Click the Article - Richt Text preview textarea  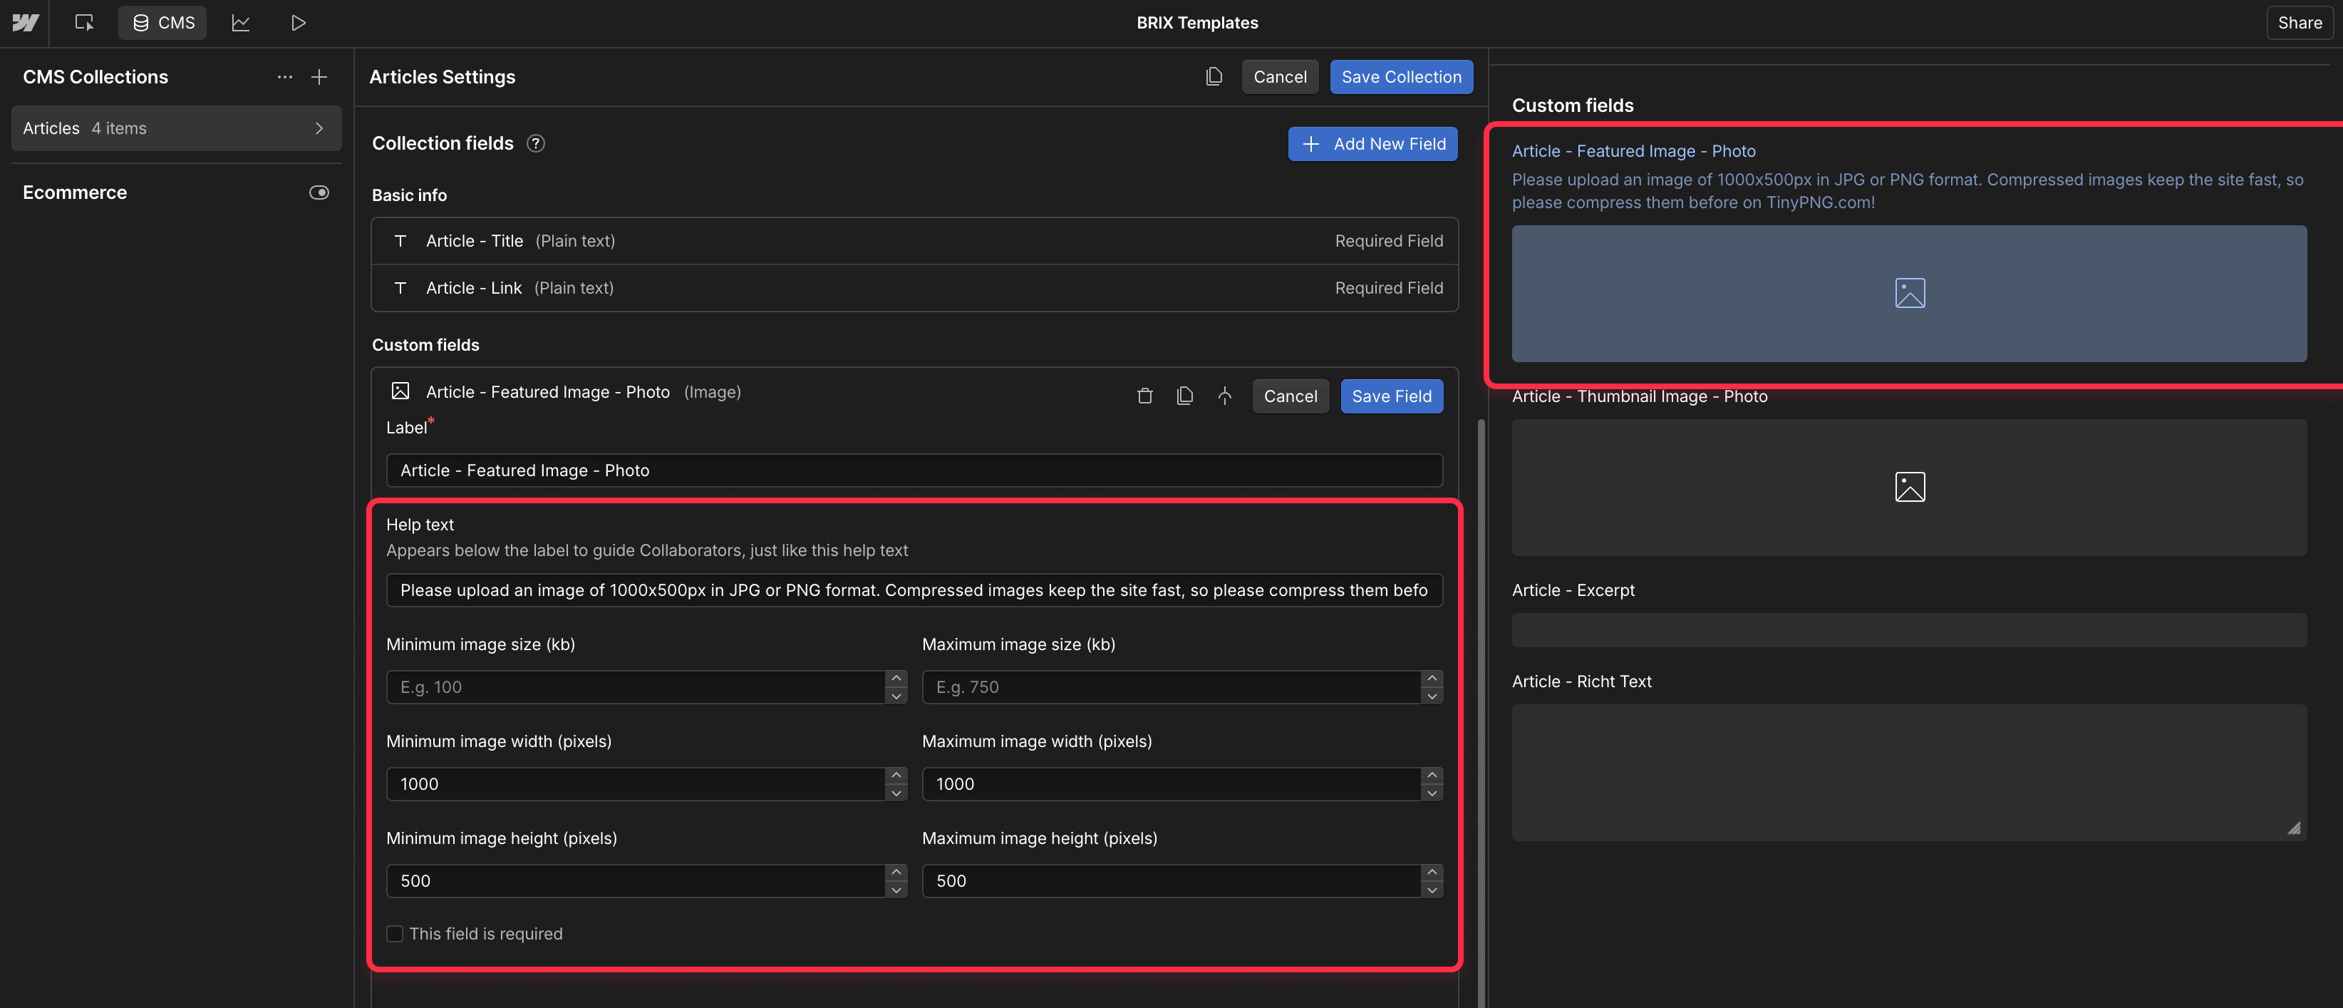click(x=1908, y=772)
